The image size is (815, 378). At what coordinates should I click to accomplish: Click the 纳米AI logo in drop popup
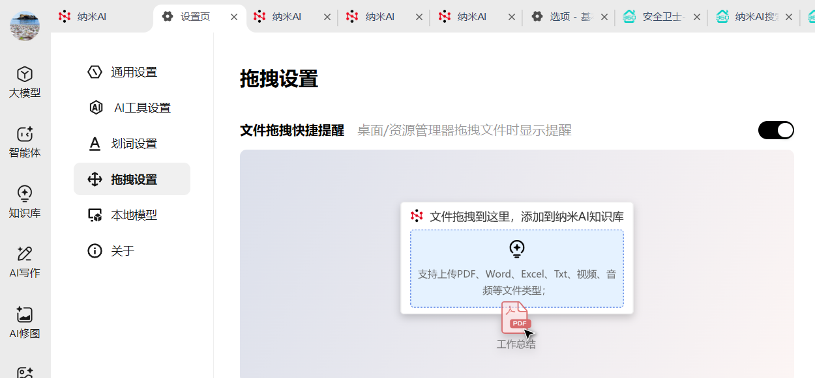pyautogui.click(x=417, y=216)
